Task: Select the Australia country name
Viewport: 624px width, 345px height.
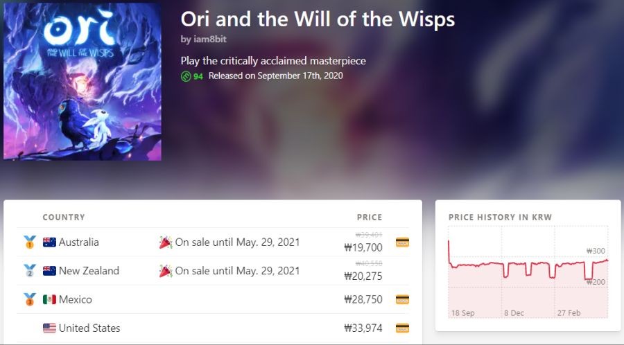Action: pos(79,242)
